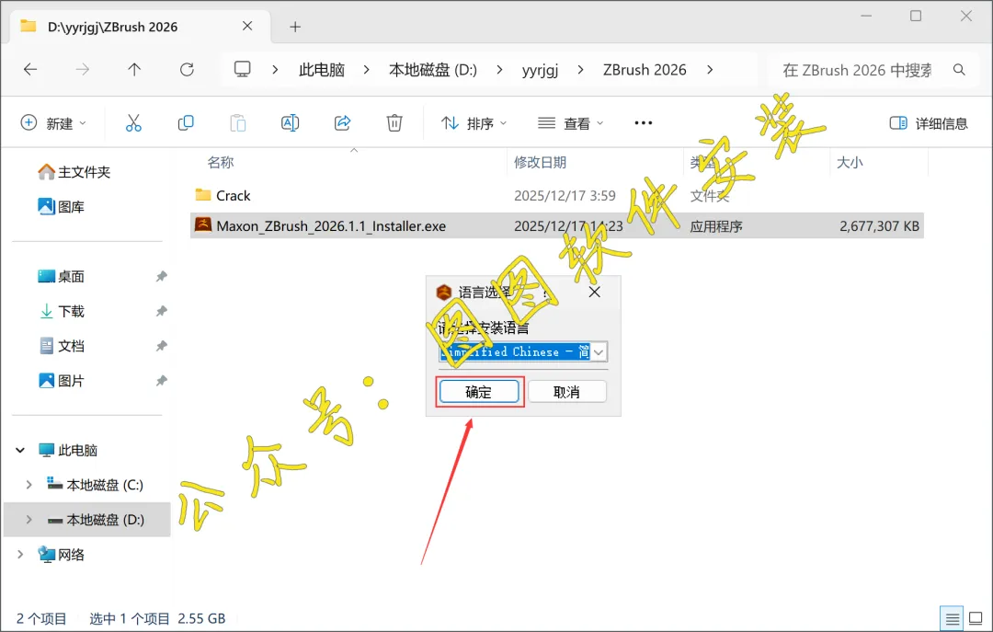
Task: Click the Copy icon in toolbar
Action: tap(186, 123)
